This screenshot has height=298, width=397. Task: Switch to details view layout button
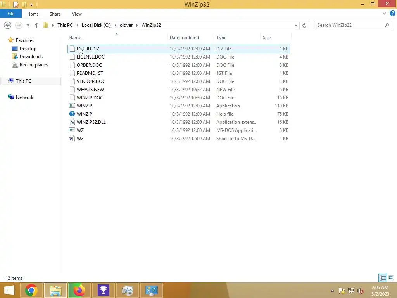[x=383, y=278]
